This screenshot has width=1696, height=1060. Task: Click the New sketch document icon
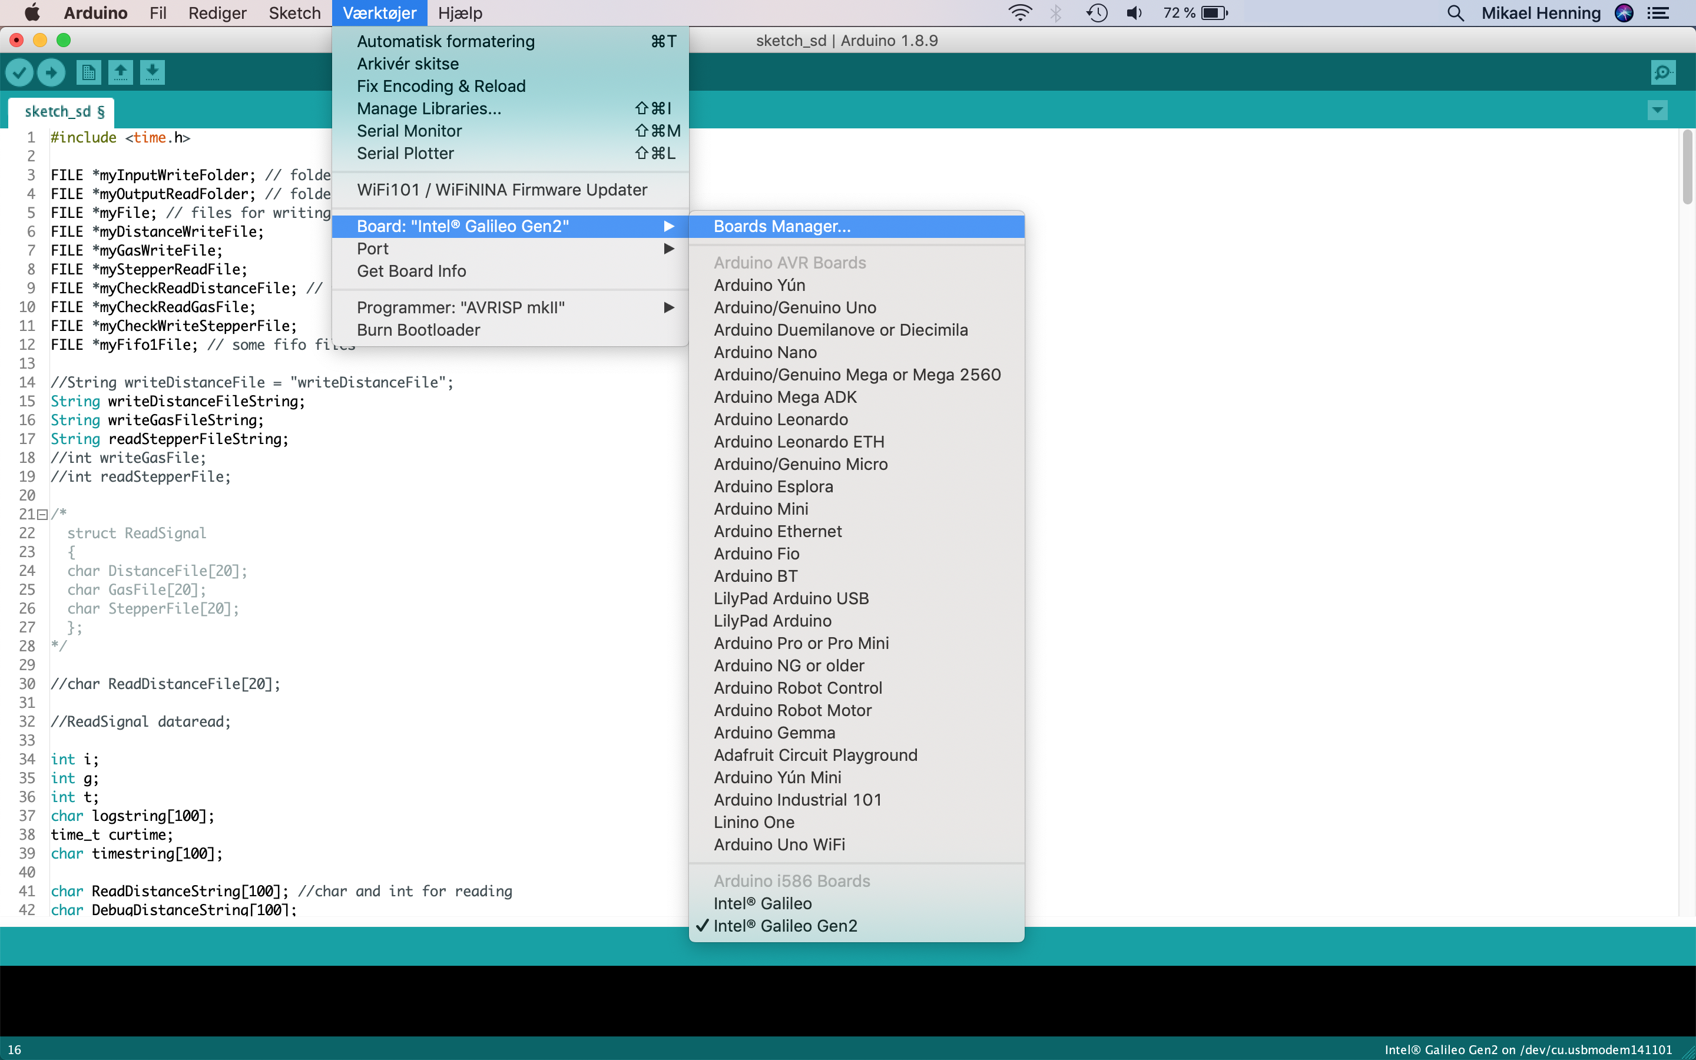[x=88, y=72]
